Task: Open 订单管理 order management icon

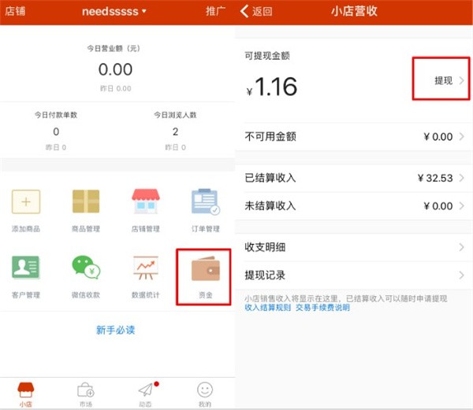Action: point(205,201)
